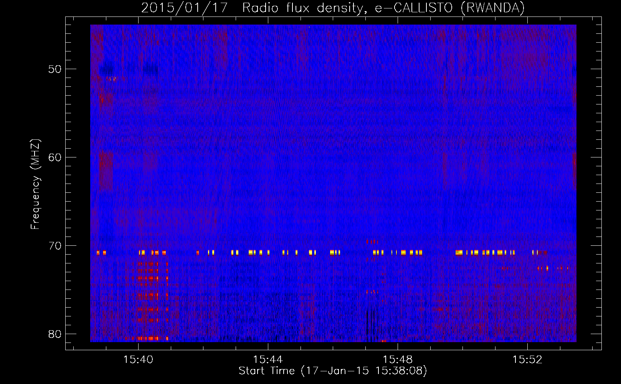Click the 15:48 time tick label
The image size is (621, 384).
[x=398, y=359]
